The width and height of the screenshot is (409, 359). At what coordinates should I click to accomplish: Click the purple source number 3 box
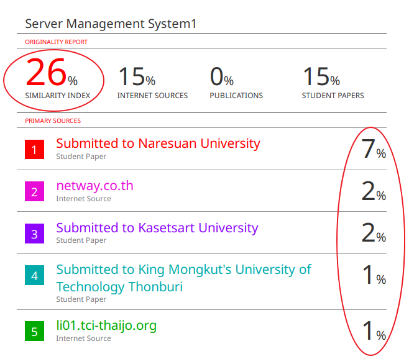[34, 234]
